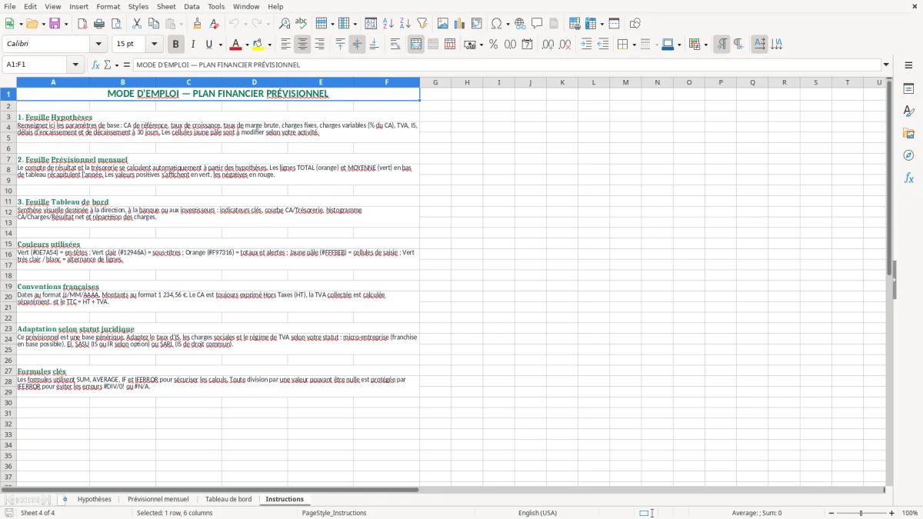The width and height of the screenshot is (923, 519).
Task: Cut the selected cells
Action: point(137,24)
